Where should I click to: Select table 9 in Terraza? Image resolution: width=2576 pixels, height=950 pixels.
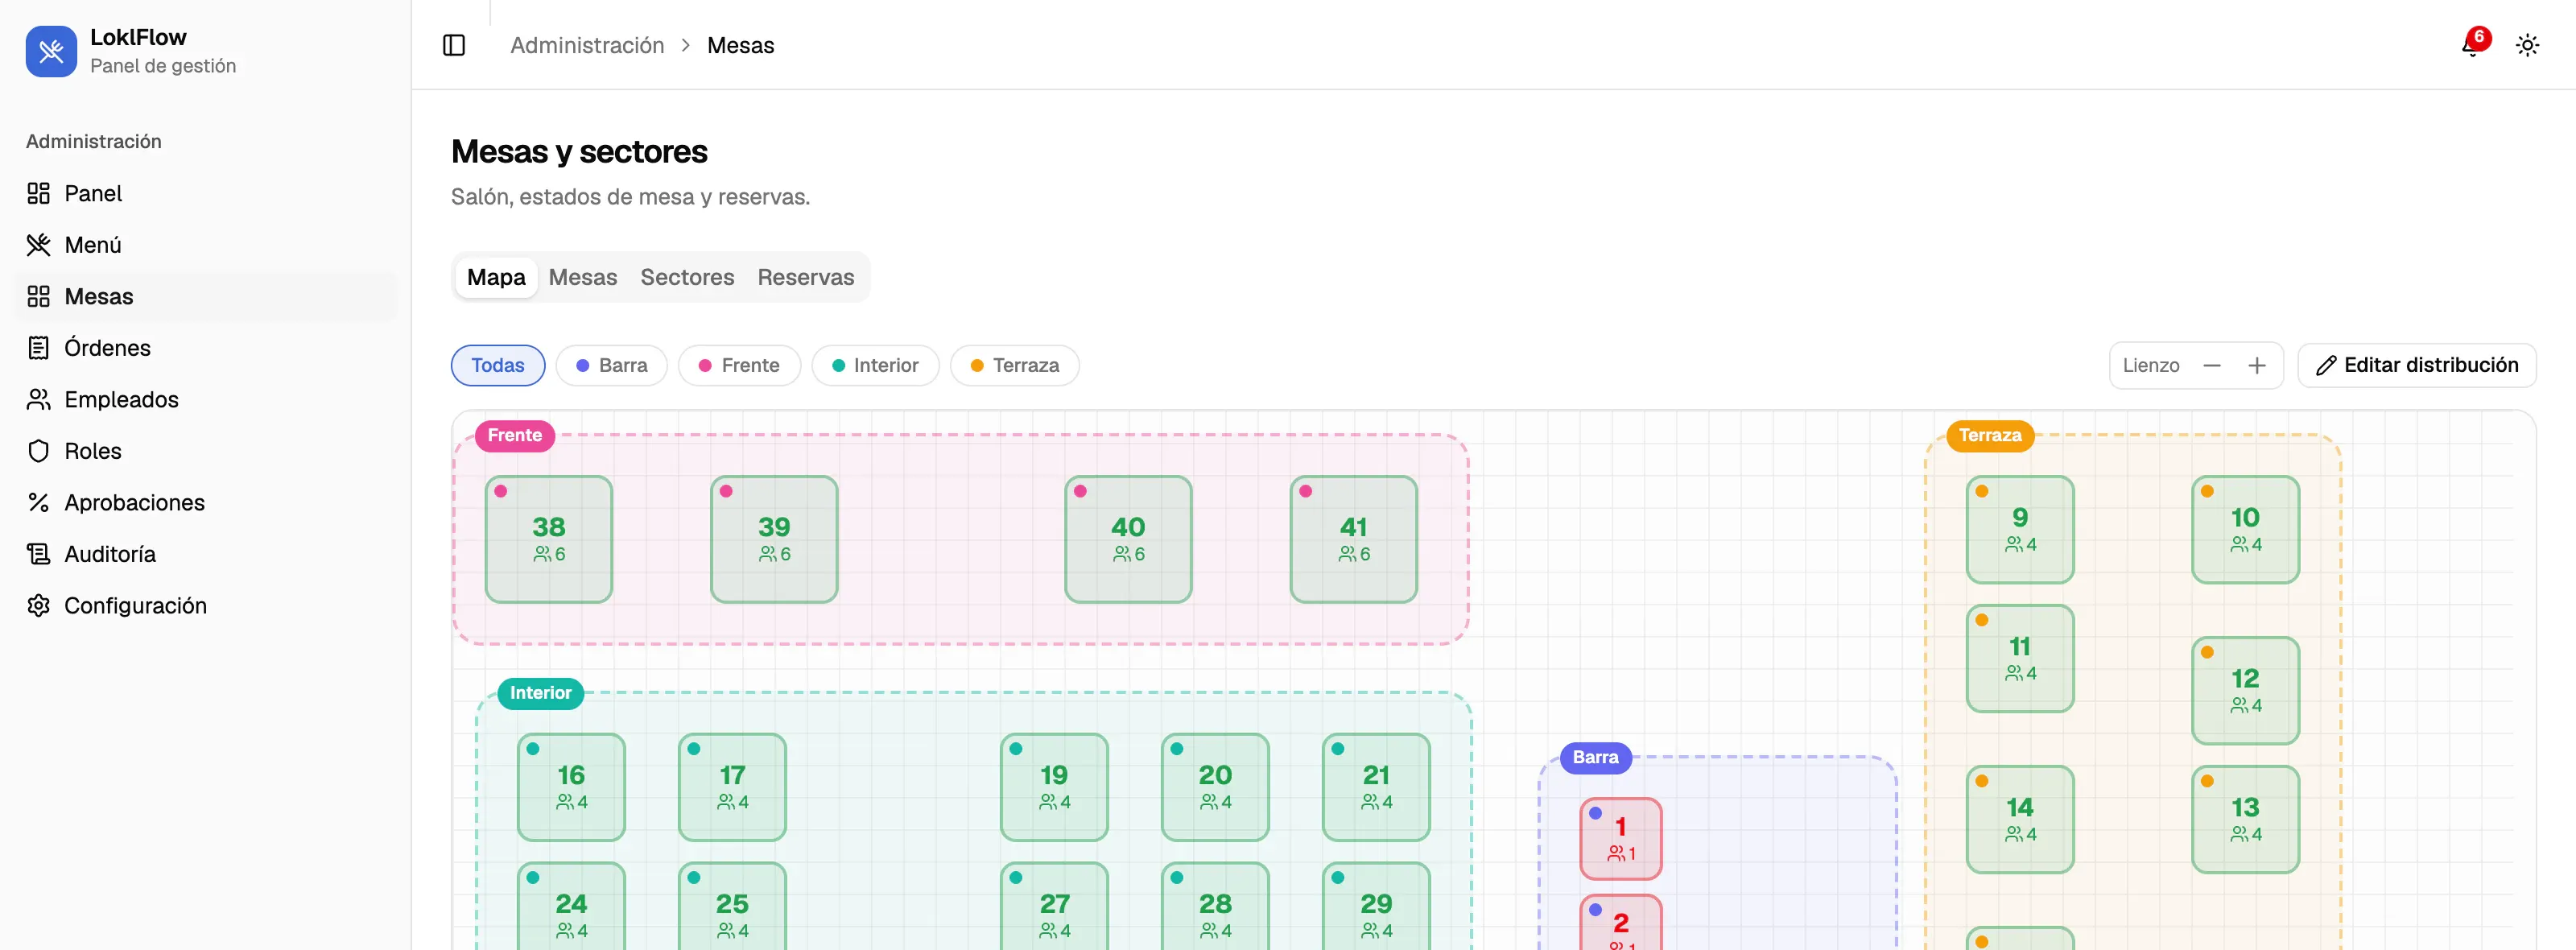coord(2020,529)
